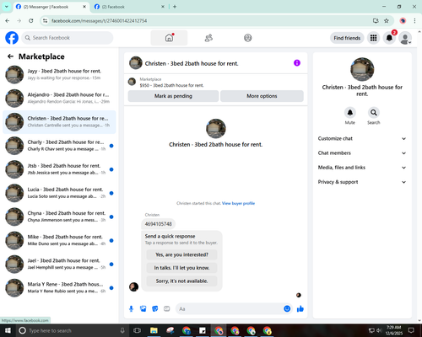Go back with the Marketplace arrow
The image size is (422, 337).
coord(10,56)
